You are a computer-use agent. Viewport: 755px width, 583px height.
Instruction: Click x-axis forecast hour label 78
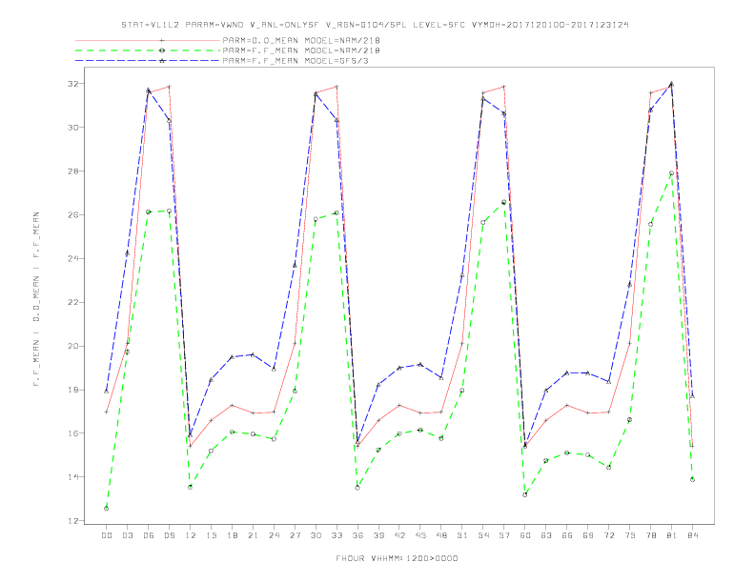point(650,535)
